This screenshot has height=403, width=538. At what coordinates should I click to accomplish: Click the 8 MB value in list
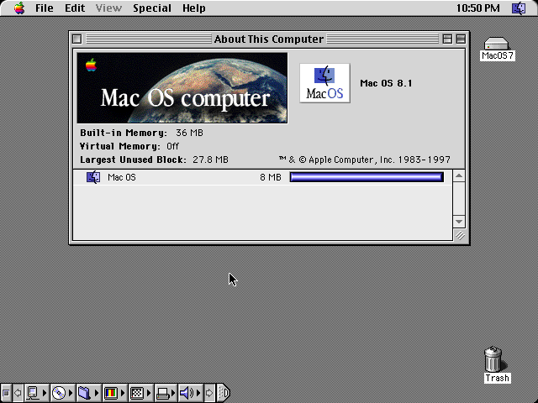(271, 177)
